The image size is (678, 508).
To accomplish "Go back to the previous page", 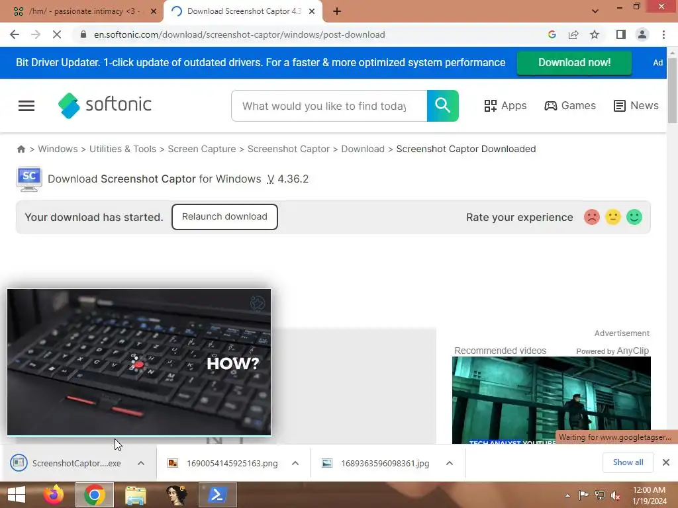I will 15,34.
